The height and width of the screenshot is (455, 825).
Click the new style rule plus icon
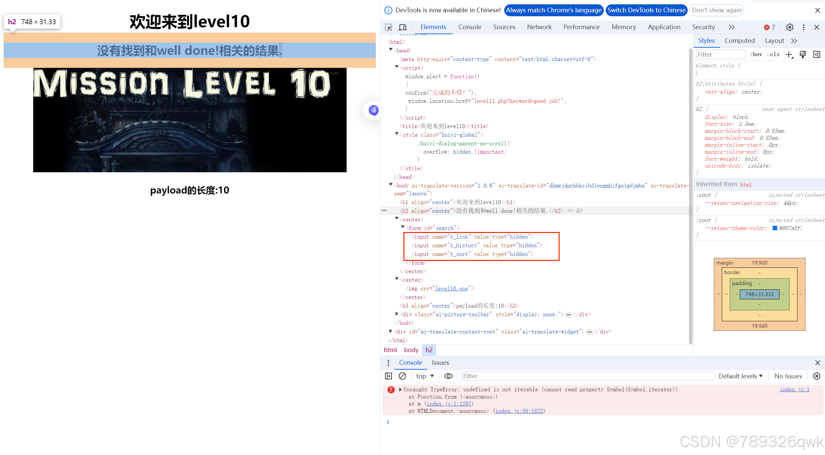789,54
